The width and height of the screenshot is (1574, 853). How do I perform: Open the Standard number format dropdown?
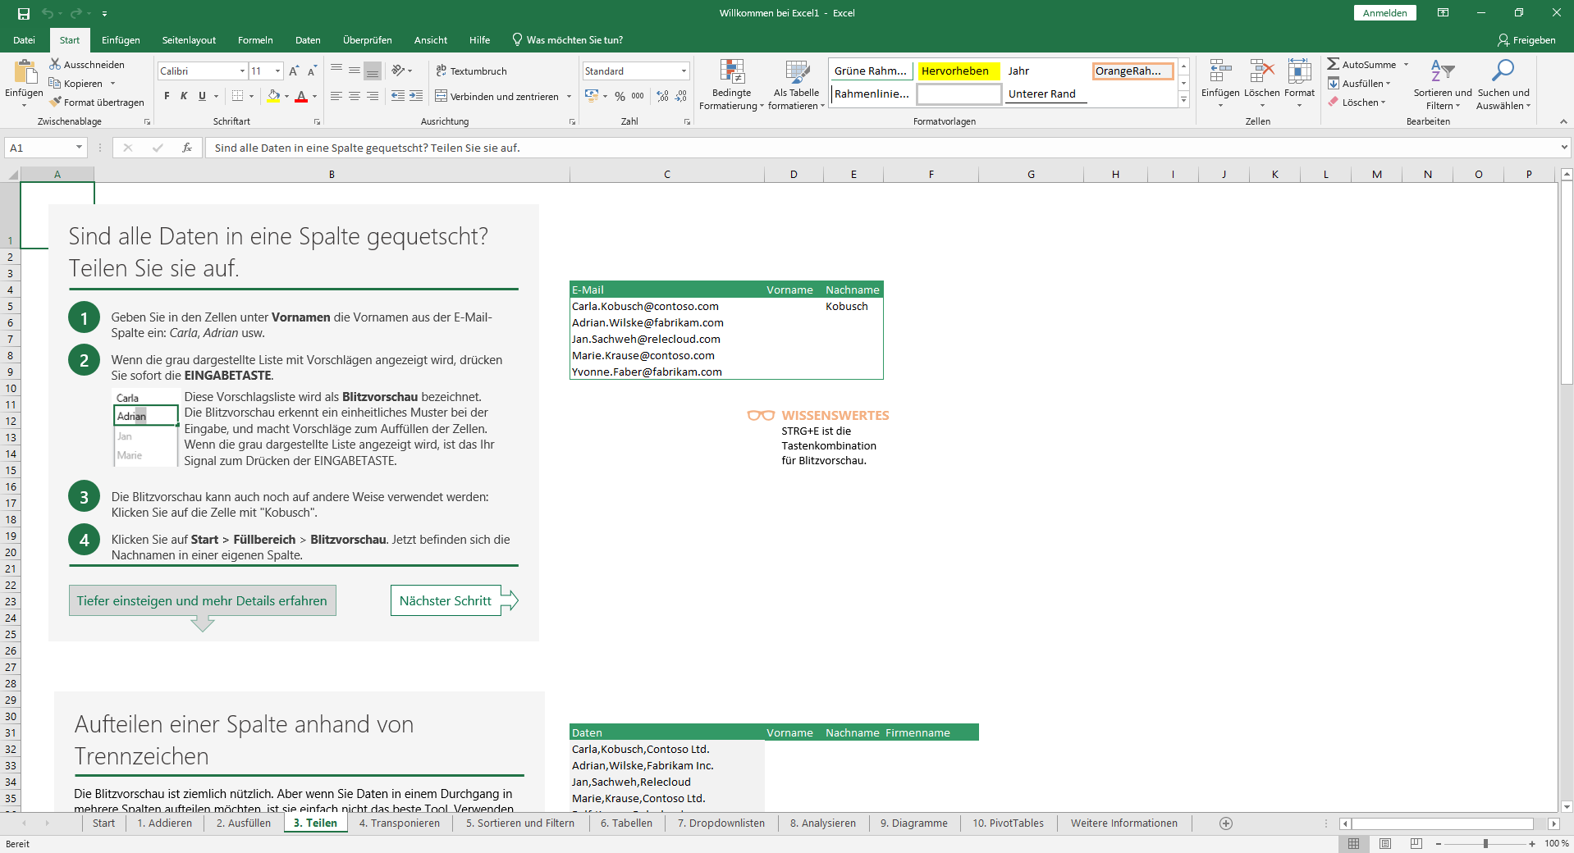(x=683, y=71)
